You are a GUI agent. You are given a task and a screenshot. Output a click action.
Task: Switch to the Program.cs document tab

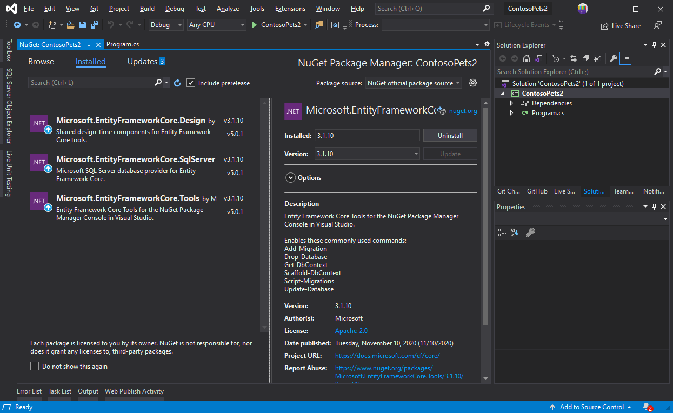click(x=123, y=45)
